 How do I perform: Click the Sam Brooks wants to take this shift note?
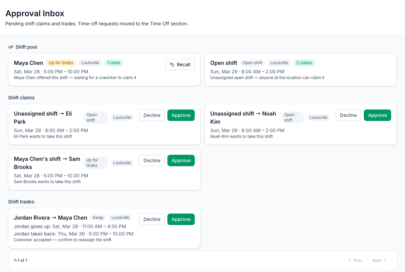[x=47, y=182]
